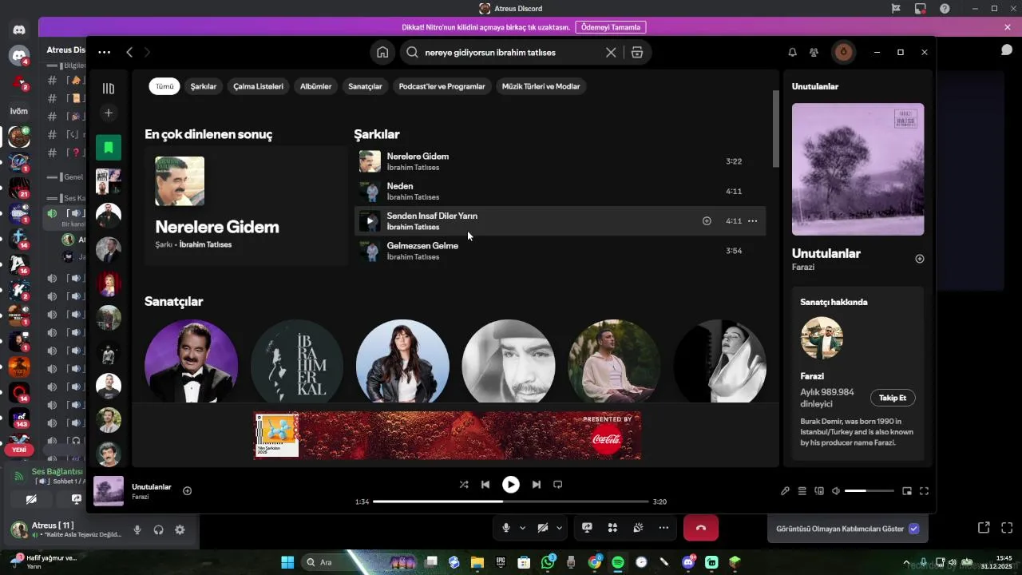Add Unutulanlar from Now Playing panel
The width and height of the screenshot is (1022, 575).
pyautogui.click(x=920, y=259)
